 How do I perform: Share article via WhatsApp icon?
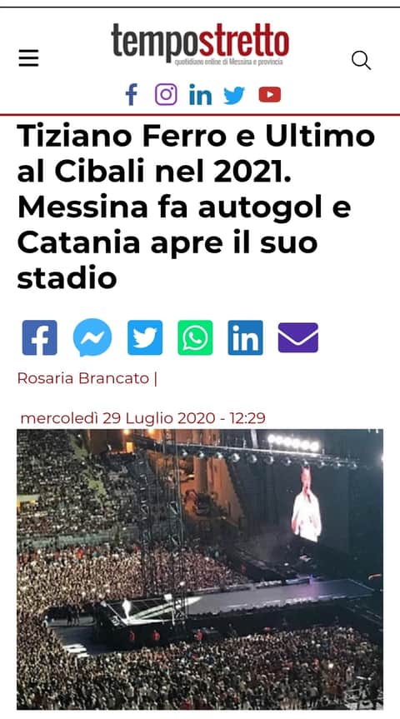(195, 337)
